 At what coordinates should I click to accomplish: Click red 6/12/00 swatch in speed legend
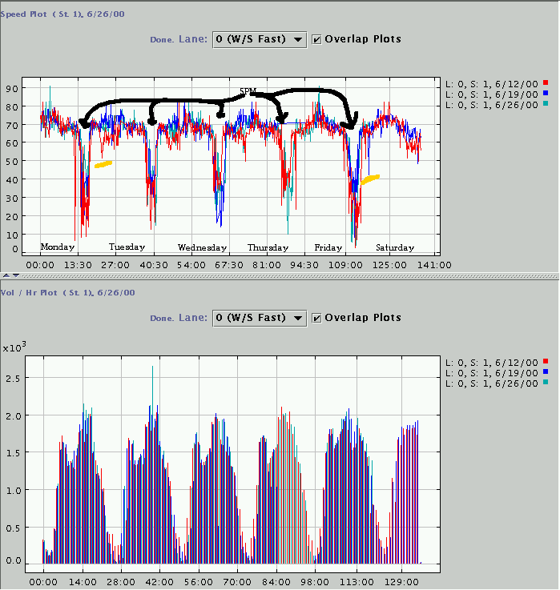click(x=545, y=82)
